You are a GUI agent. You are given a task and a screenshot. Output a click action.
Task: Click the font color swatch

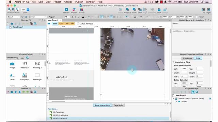(x=83, y=17)
